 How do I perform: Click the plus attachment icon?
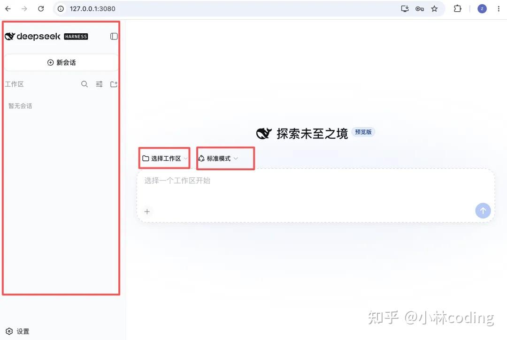pos(147,212)
